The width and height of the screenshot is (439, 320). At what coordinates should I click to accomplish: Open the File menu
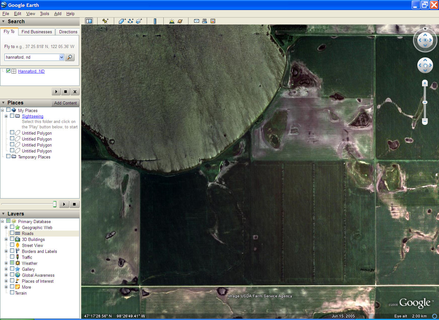[6, 13]
